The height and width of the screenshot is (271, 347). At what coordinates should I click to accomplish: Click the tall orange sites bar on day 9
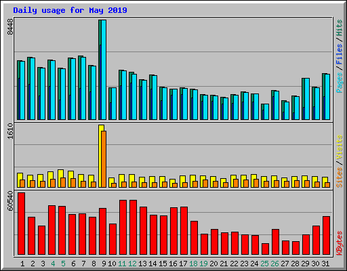(x=104, y=159)
